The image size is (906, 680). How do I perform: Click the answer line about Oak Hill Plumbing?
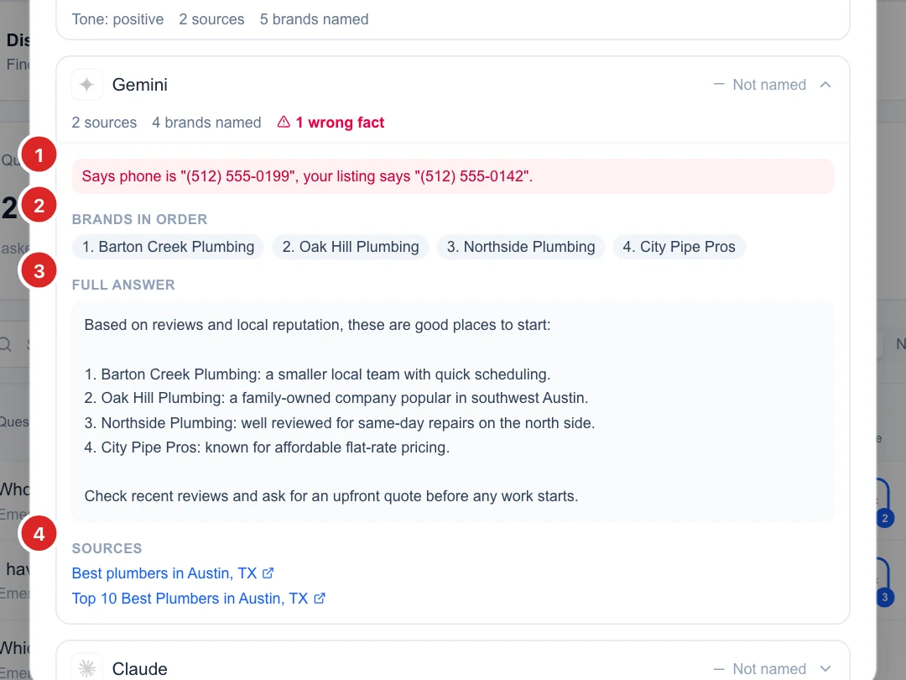(x=336, y=398)
